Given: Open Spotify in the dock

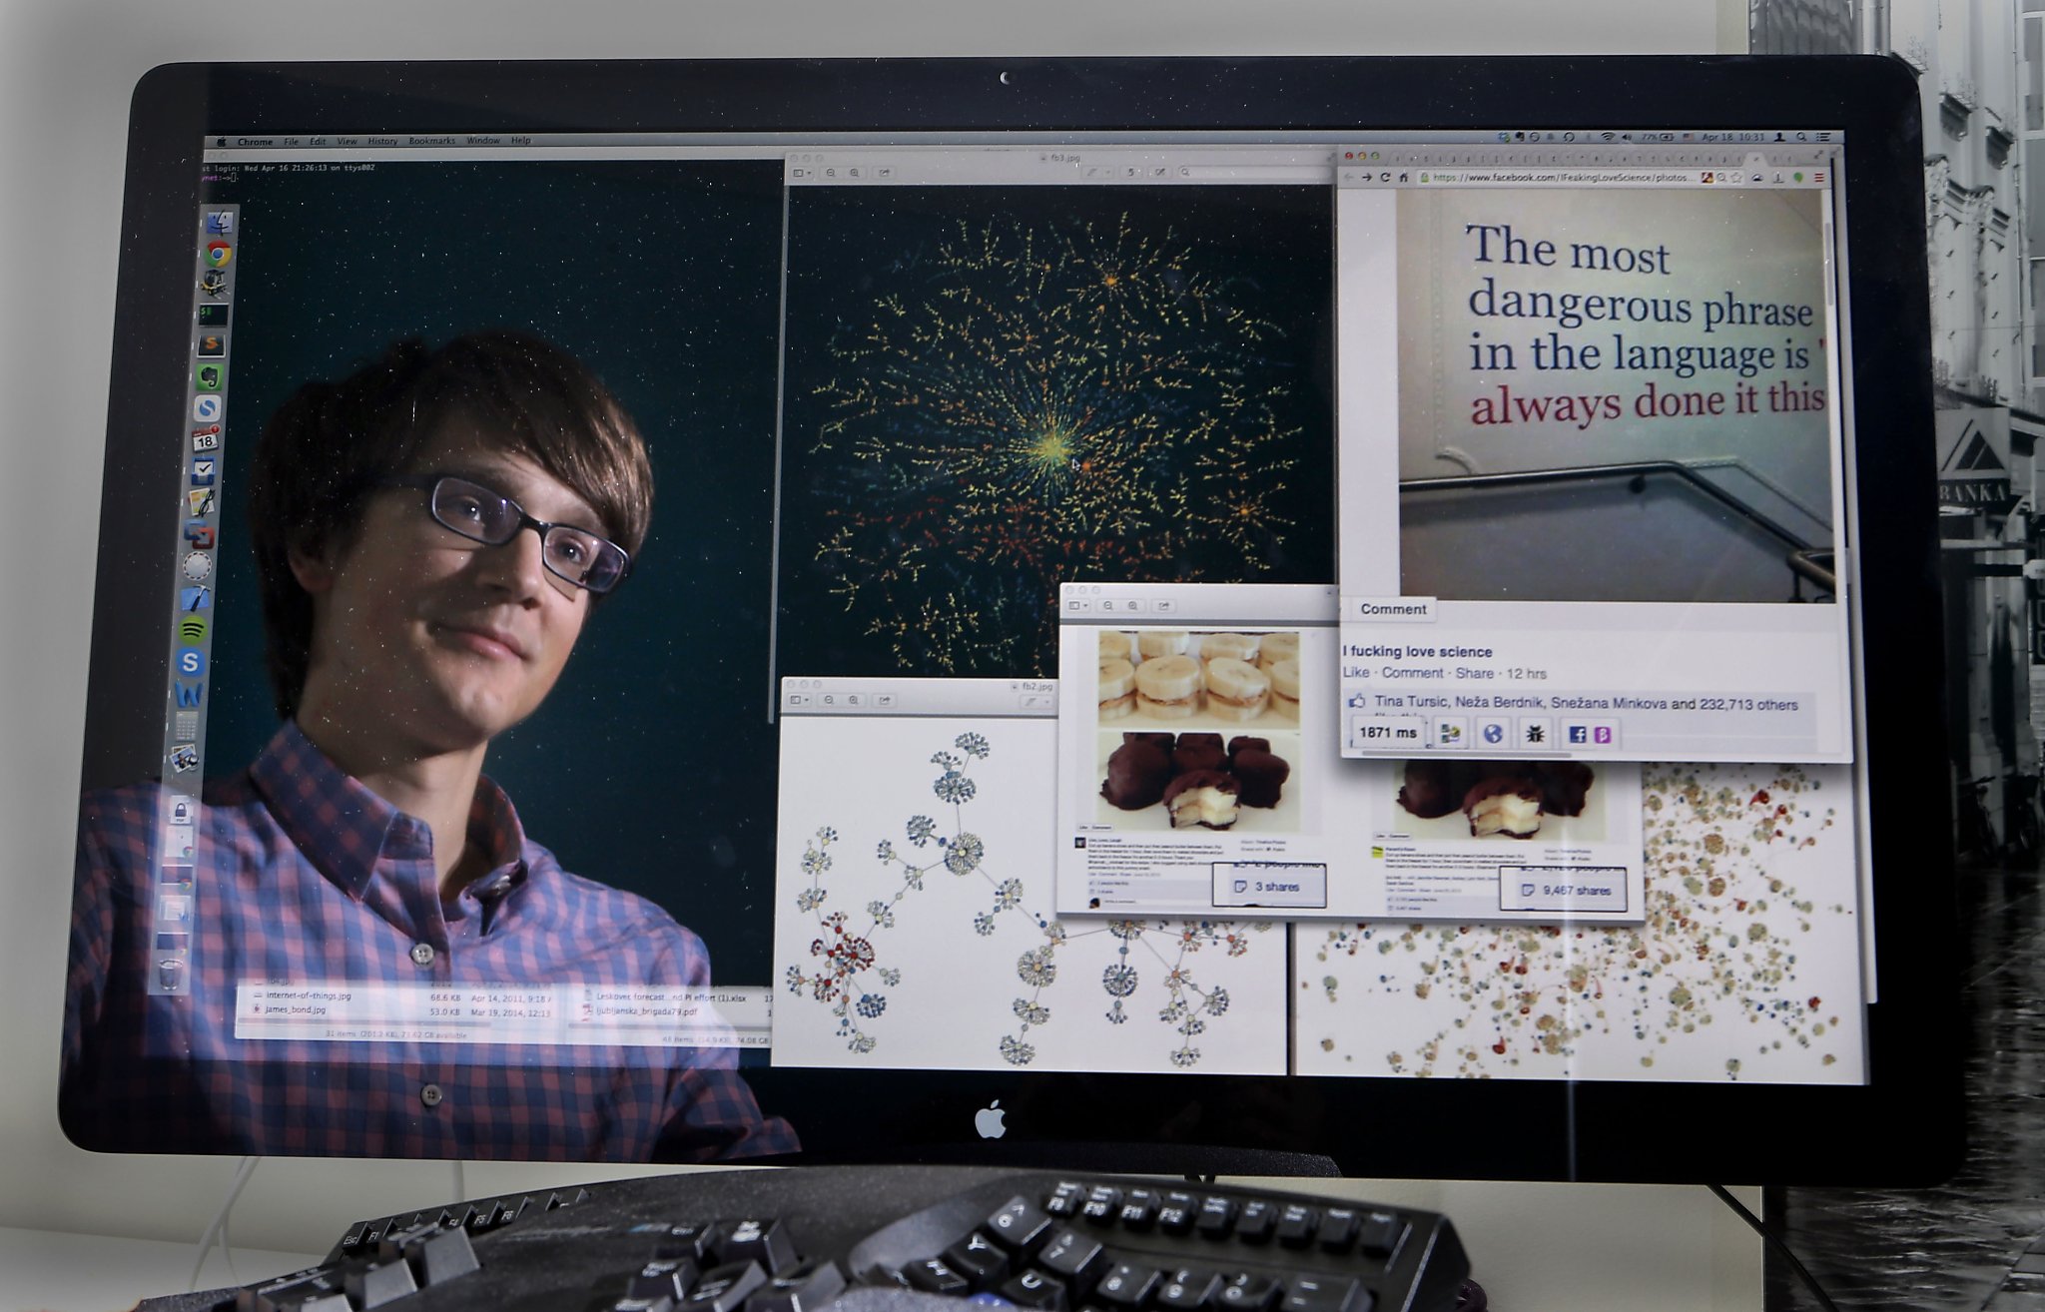Looking at the screenshot, I should pos(193,630).
